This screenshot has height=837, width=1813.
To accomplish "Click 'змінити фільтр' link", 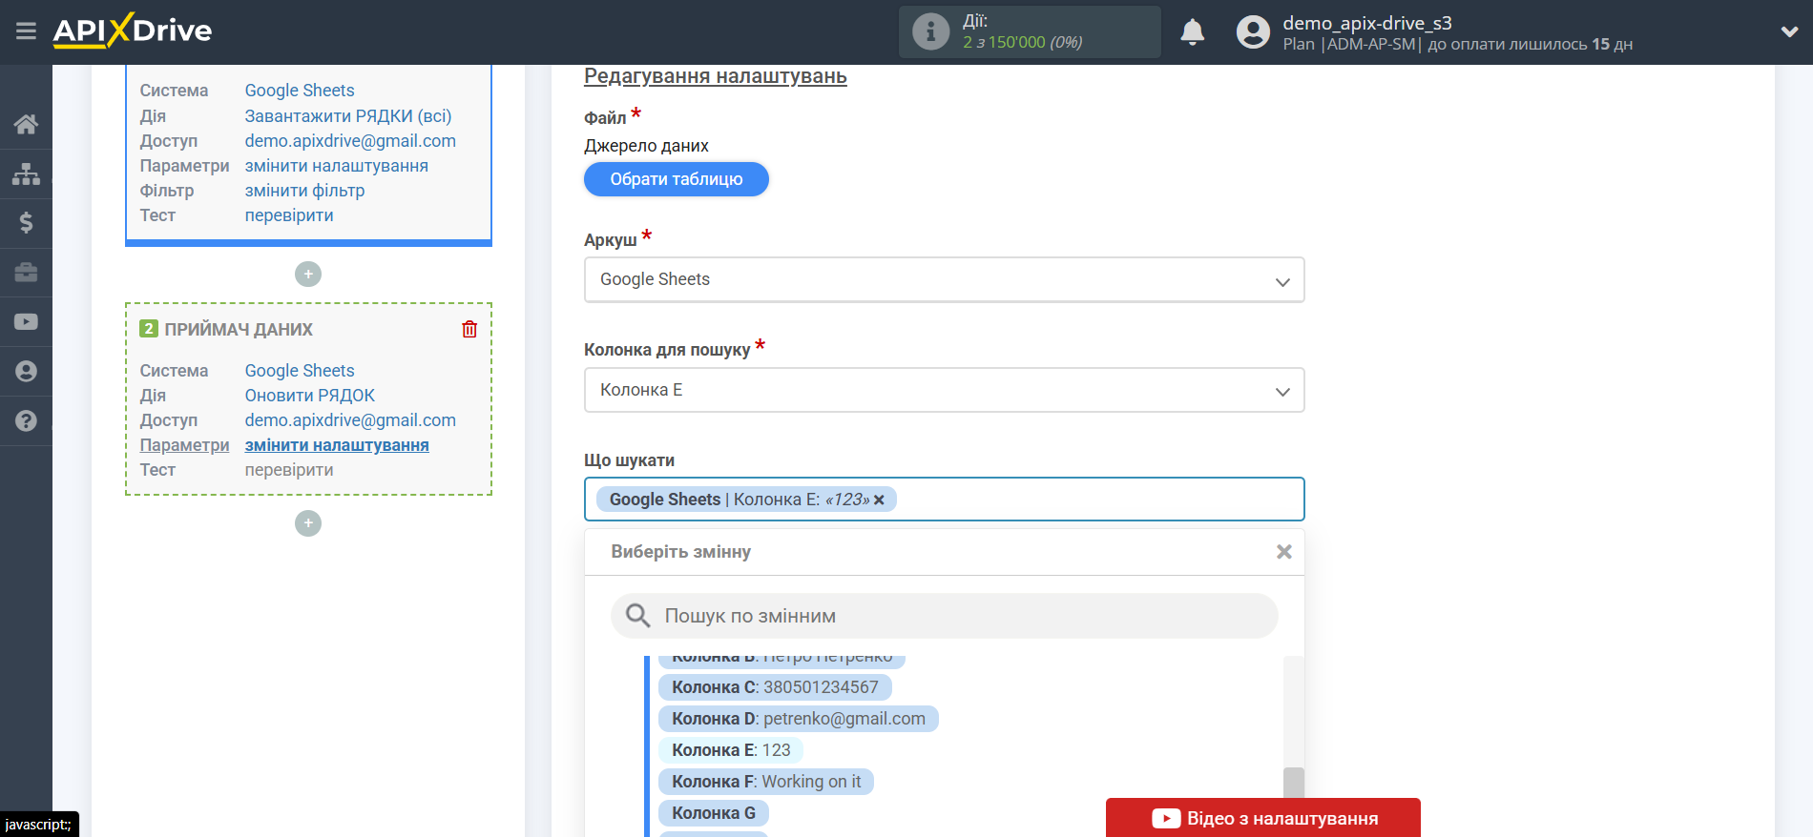I will click(304, 191).
